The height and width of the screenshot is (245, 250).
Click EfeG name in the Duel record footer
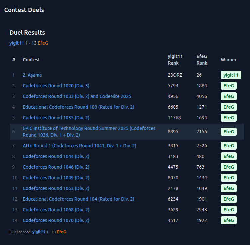click(61, 232)
